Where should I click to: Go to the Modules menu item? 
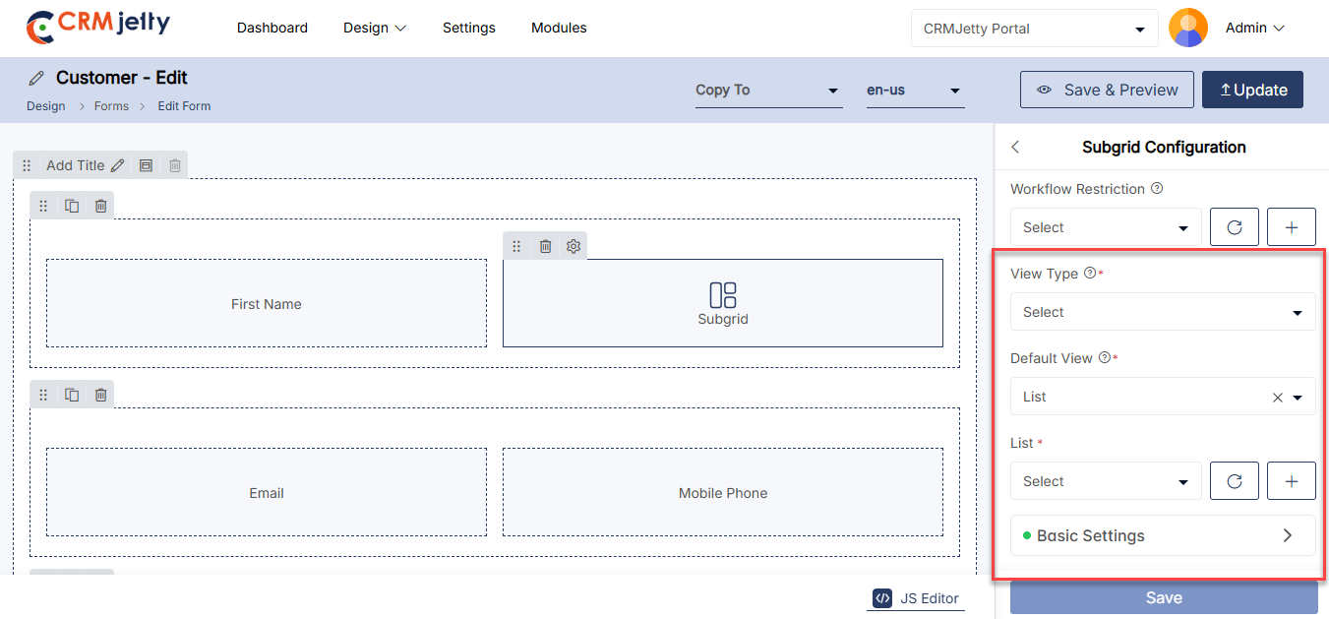click(x=559, y=28)
